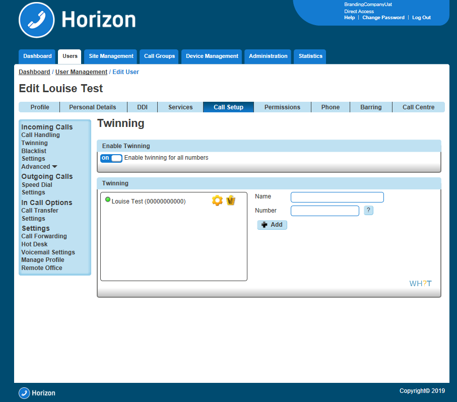Open the Users main tab
The image size is (457, 402).
[x=70, y=56]
